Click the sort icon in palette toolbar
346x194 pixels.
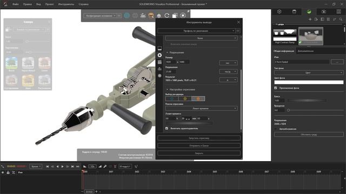point(335,19)
